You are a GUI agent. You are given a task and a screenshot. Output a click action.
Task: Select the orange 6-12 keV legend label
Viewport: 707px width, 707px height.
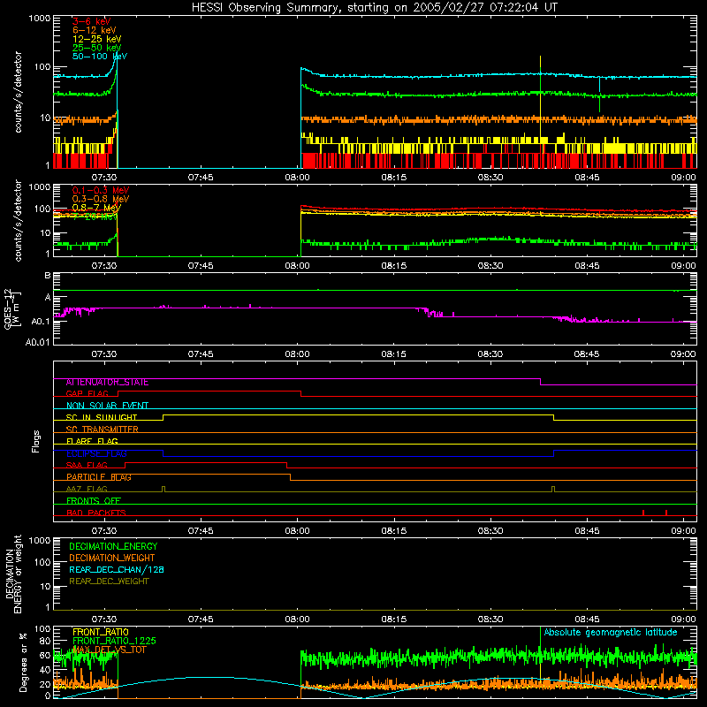tap(95, 30)
